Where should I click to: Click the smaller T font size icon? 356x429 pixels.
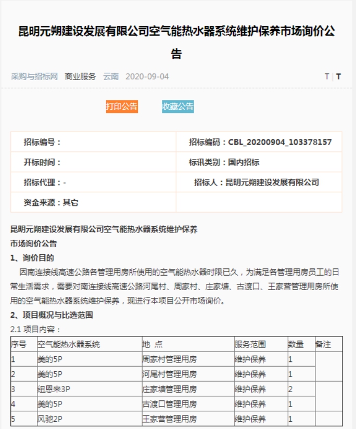[327, 76]
